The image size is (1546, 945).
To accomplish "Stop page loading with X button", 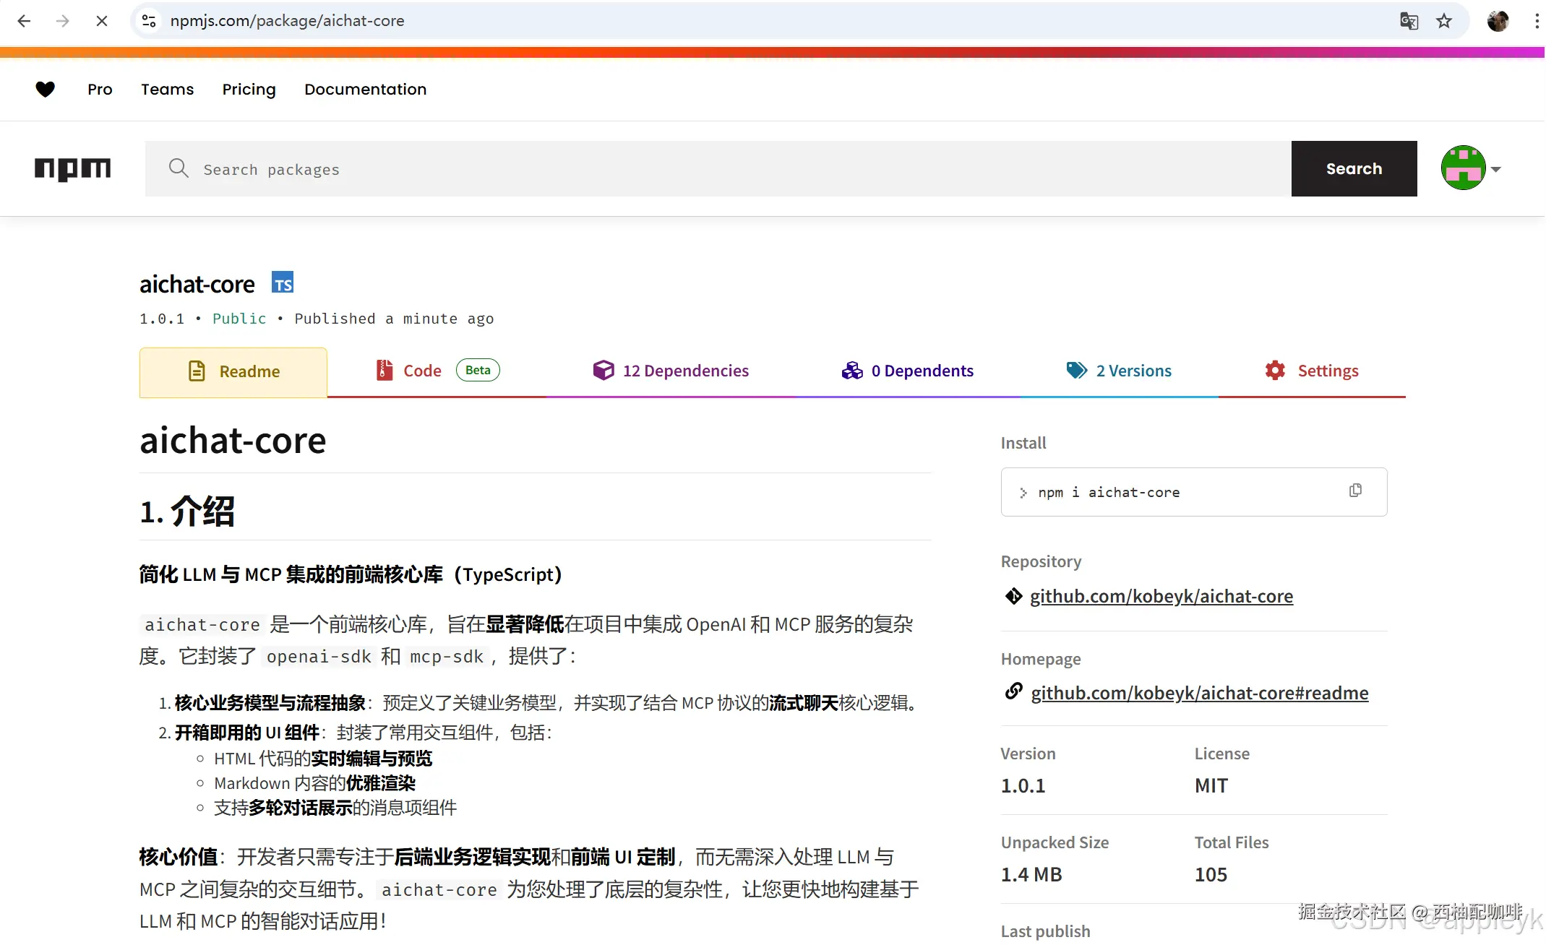I will (x=102, y=21).
